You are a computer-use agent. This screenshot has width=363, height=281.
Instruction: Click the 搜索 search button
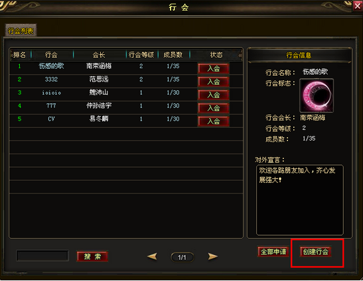92,256
